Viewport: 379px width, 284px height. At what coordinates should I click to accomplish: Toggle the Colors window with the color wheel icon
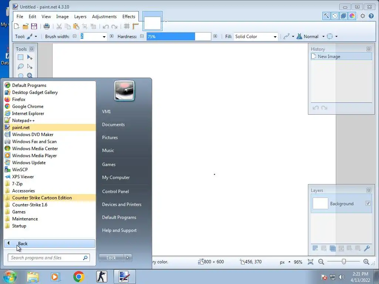pos(352,16)
